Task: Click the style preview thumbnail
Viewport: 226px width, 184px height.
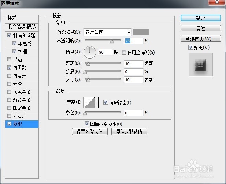Action: pos(200,64)
